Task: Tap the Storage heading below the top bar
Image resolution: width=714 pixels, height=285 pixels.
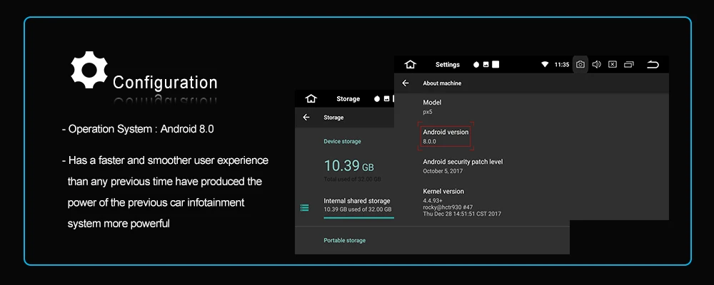Action: (x=333, y=118)
